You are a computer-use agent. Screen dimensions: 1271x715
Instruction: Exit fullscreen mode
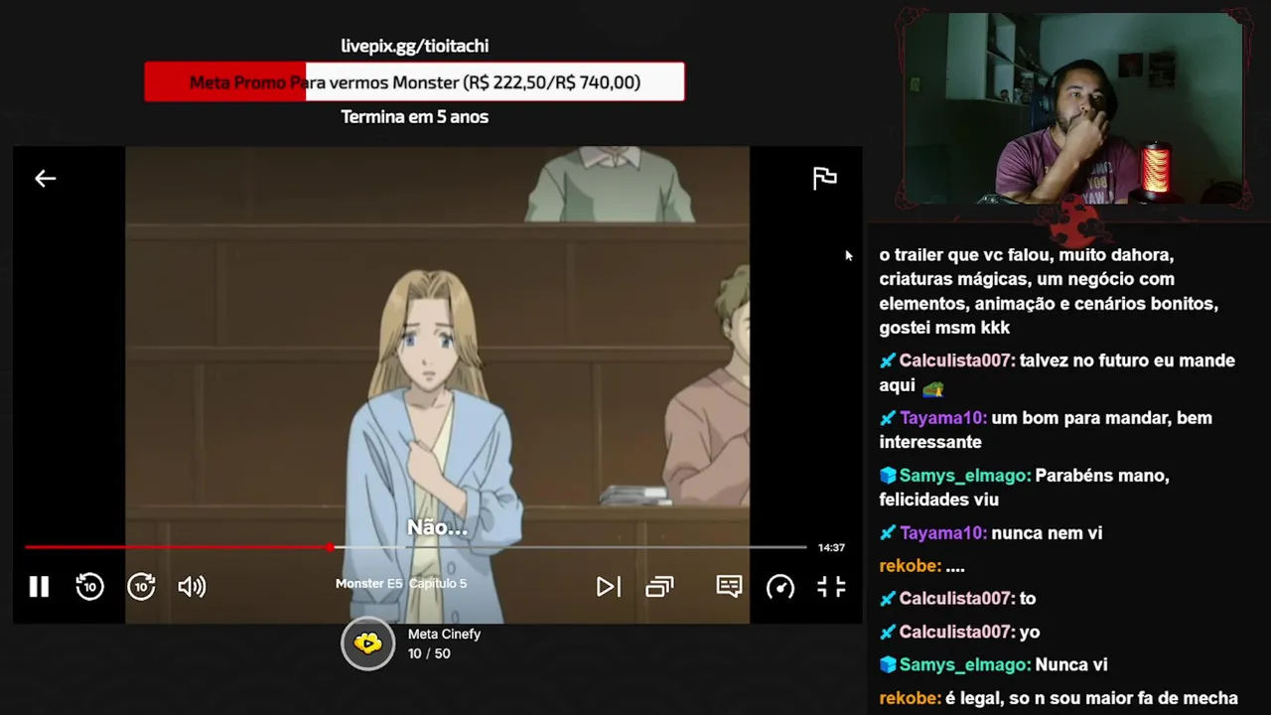pos(831,587)
